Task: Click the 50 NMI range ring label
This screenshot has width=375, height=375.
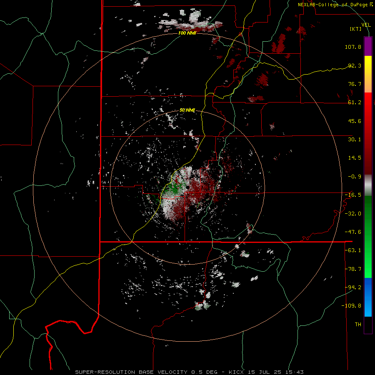Action: (187, 110)
